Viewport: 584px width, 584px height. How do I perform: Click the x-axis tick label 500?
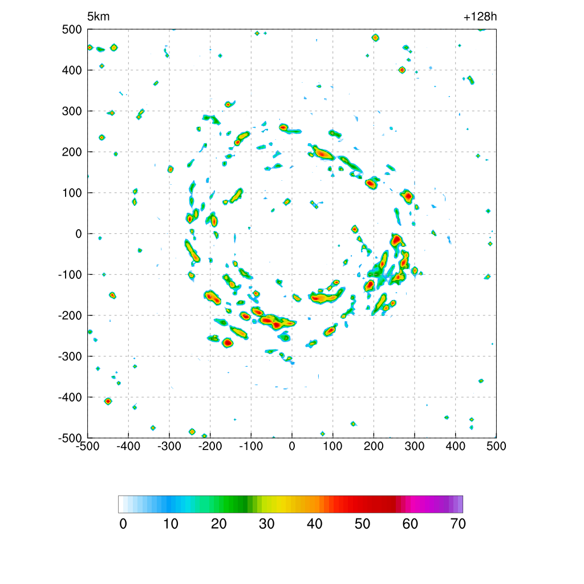496,446
